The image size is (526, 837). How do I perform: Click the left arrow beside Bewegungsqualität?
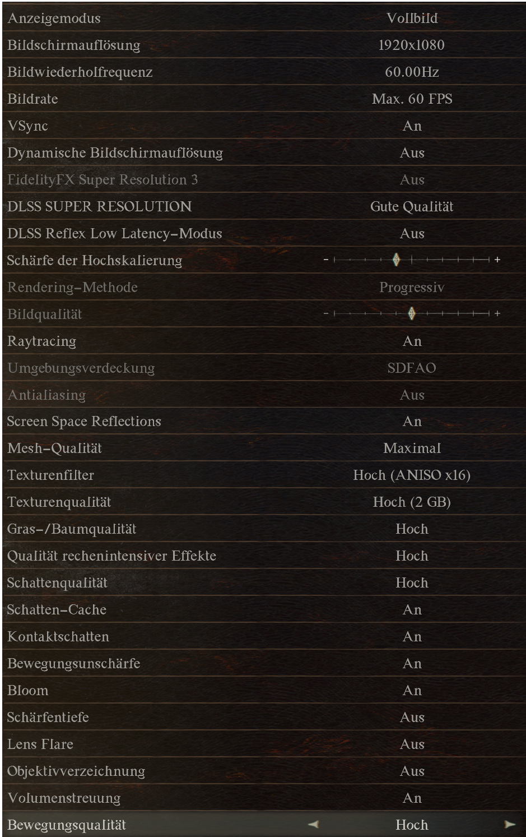[x=314, y=825]
